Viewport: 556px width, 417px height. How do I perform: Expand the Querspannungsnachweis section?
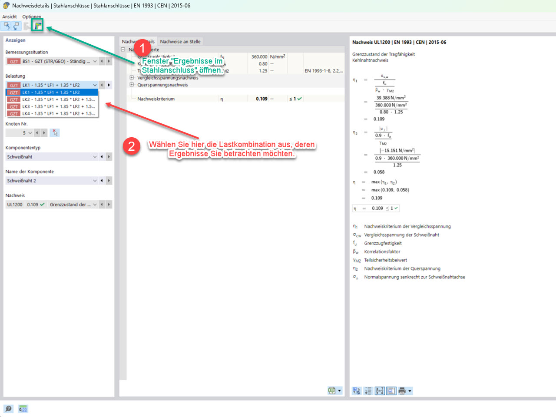132,85
